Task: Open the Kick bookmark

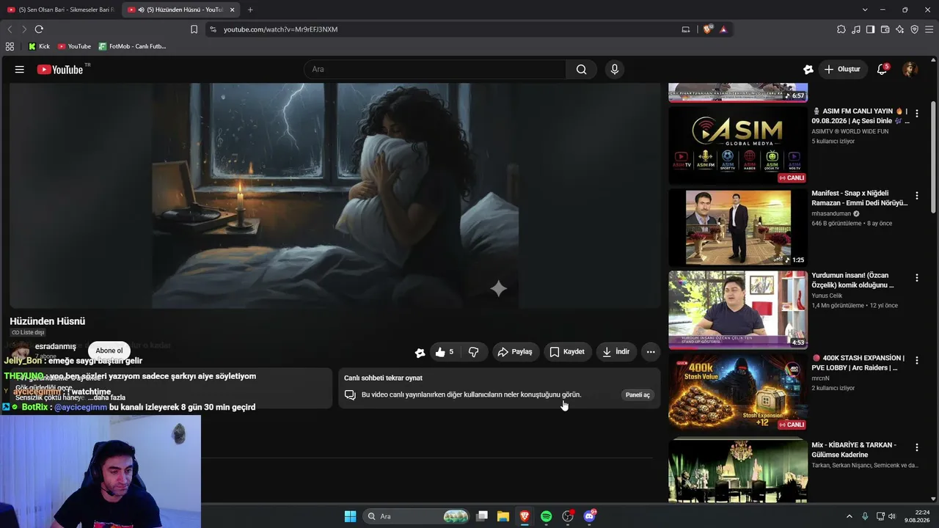Action: [x=39, y=46]
